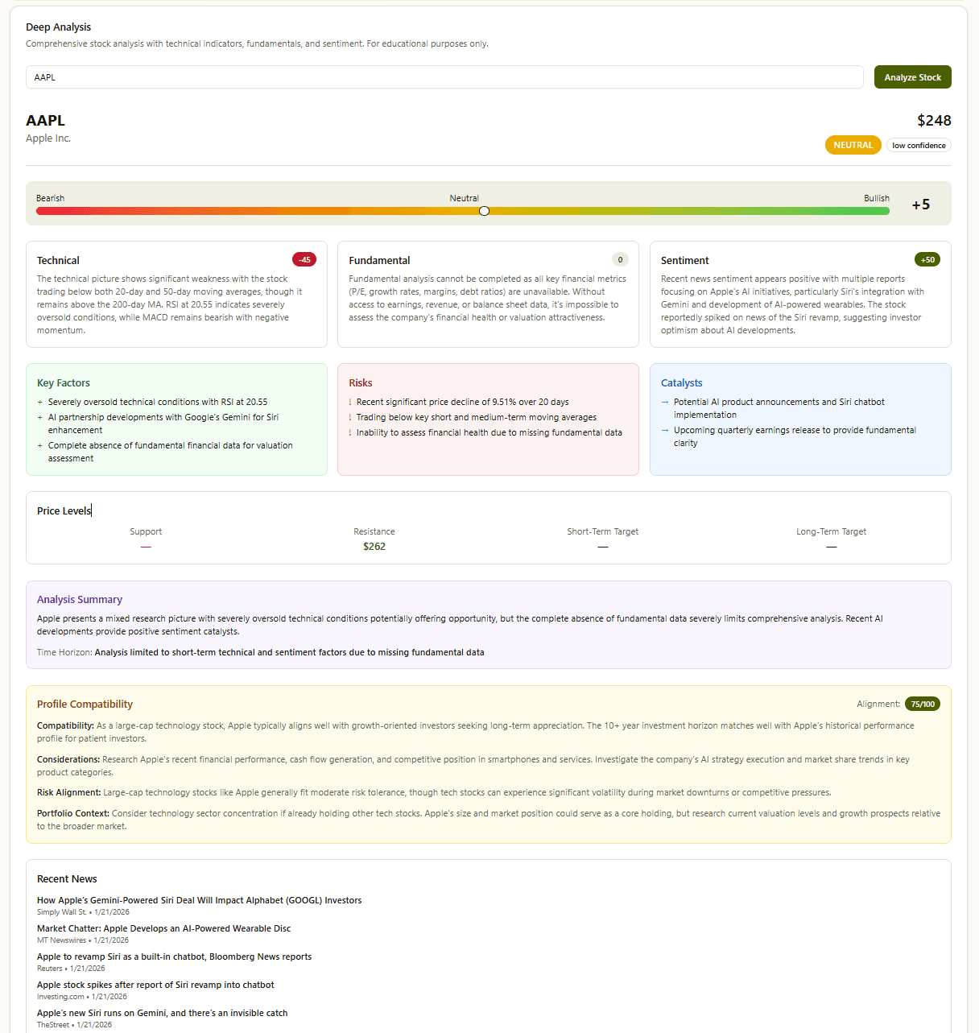Click the exclamation icon beside Recent significant price decline
The width and height of the screenshot is (979, 1033).
point(350,402)
